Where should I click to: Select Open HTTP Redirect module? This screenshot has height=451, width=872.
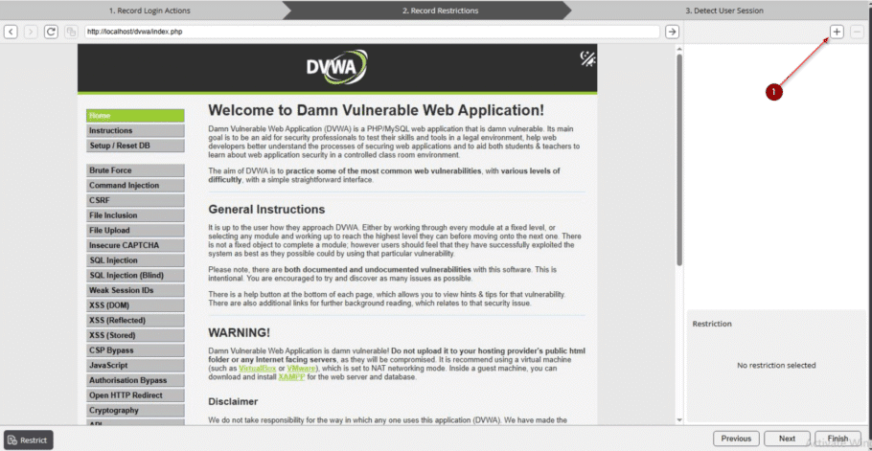pos(135,395)
